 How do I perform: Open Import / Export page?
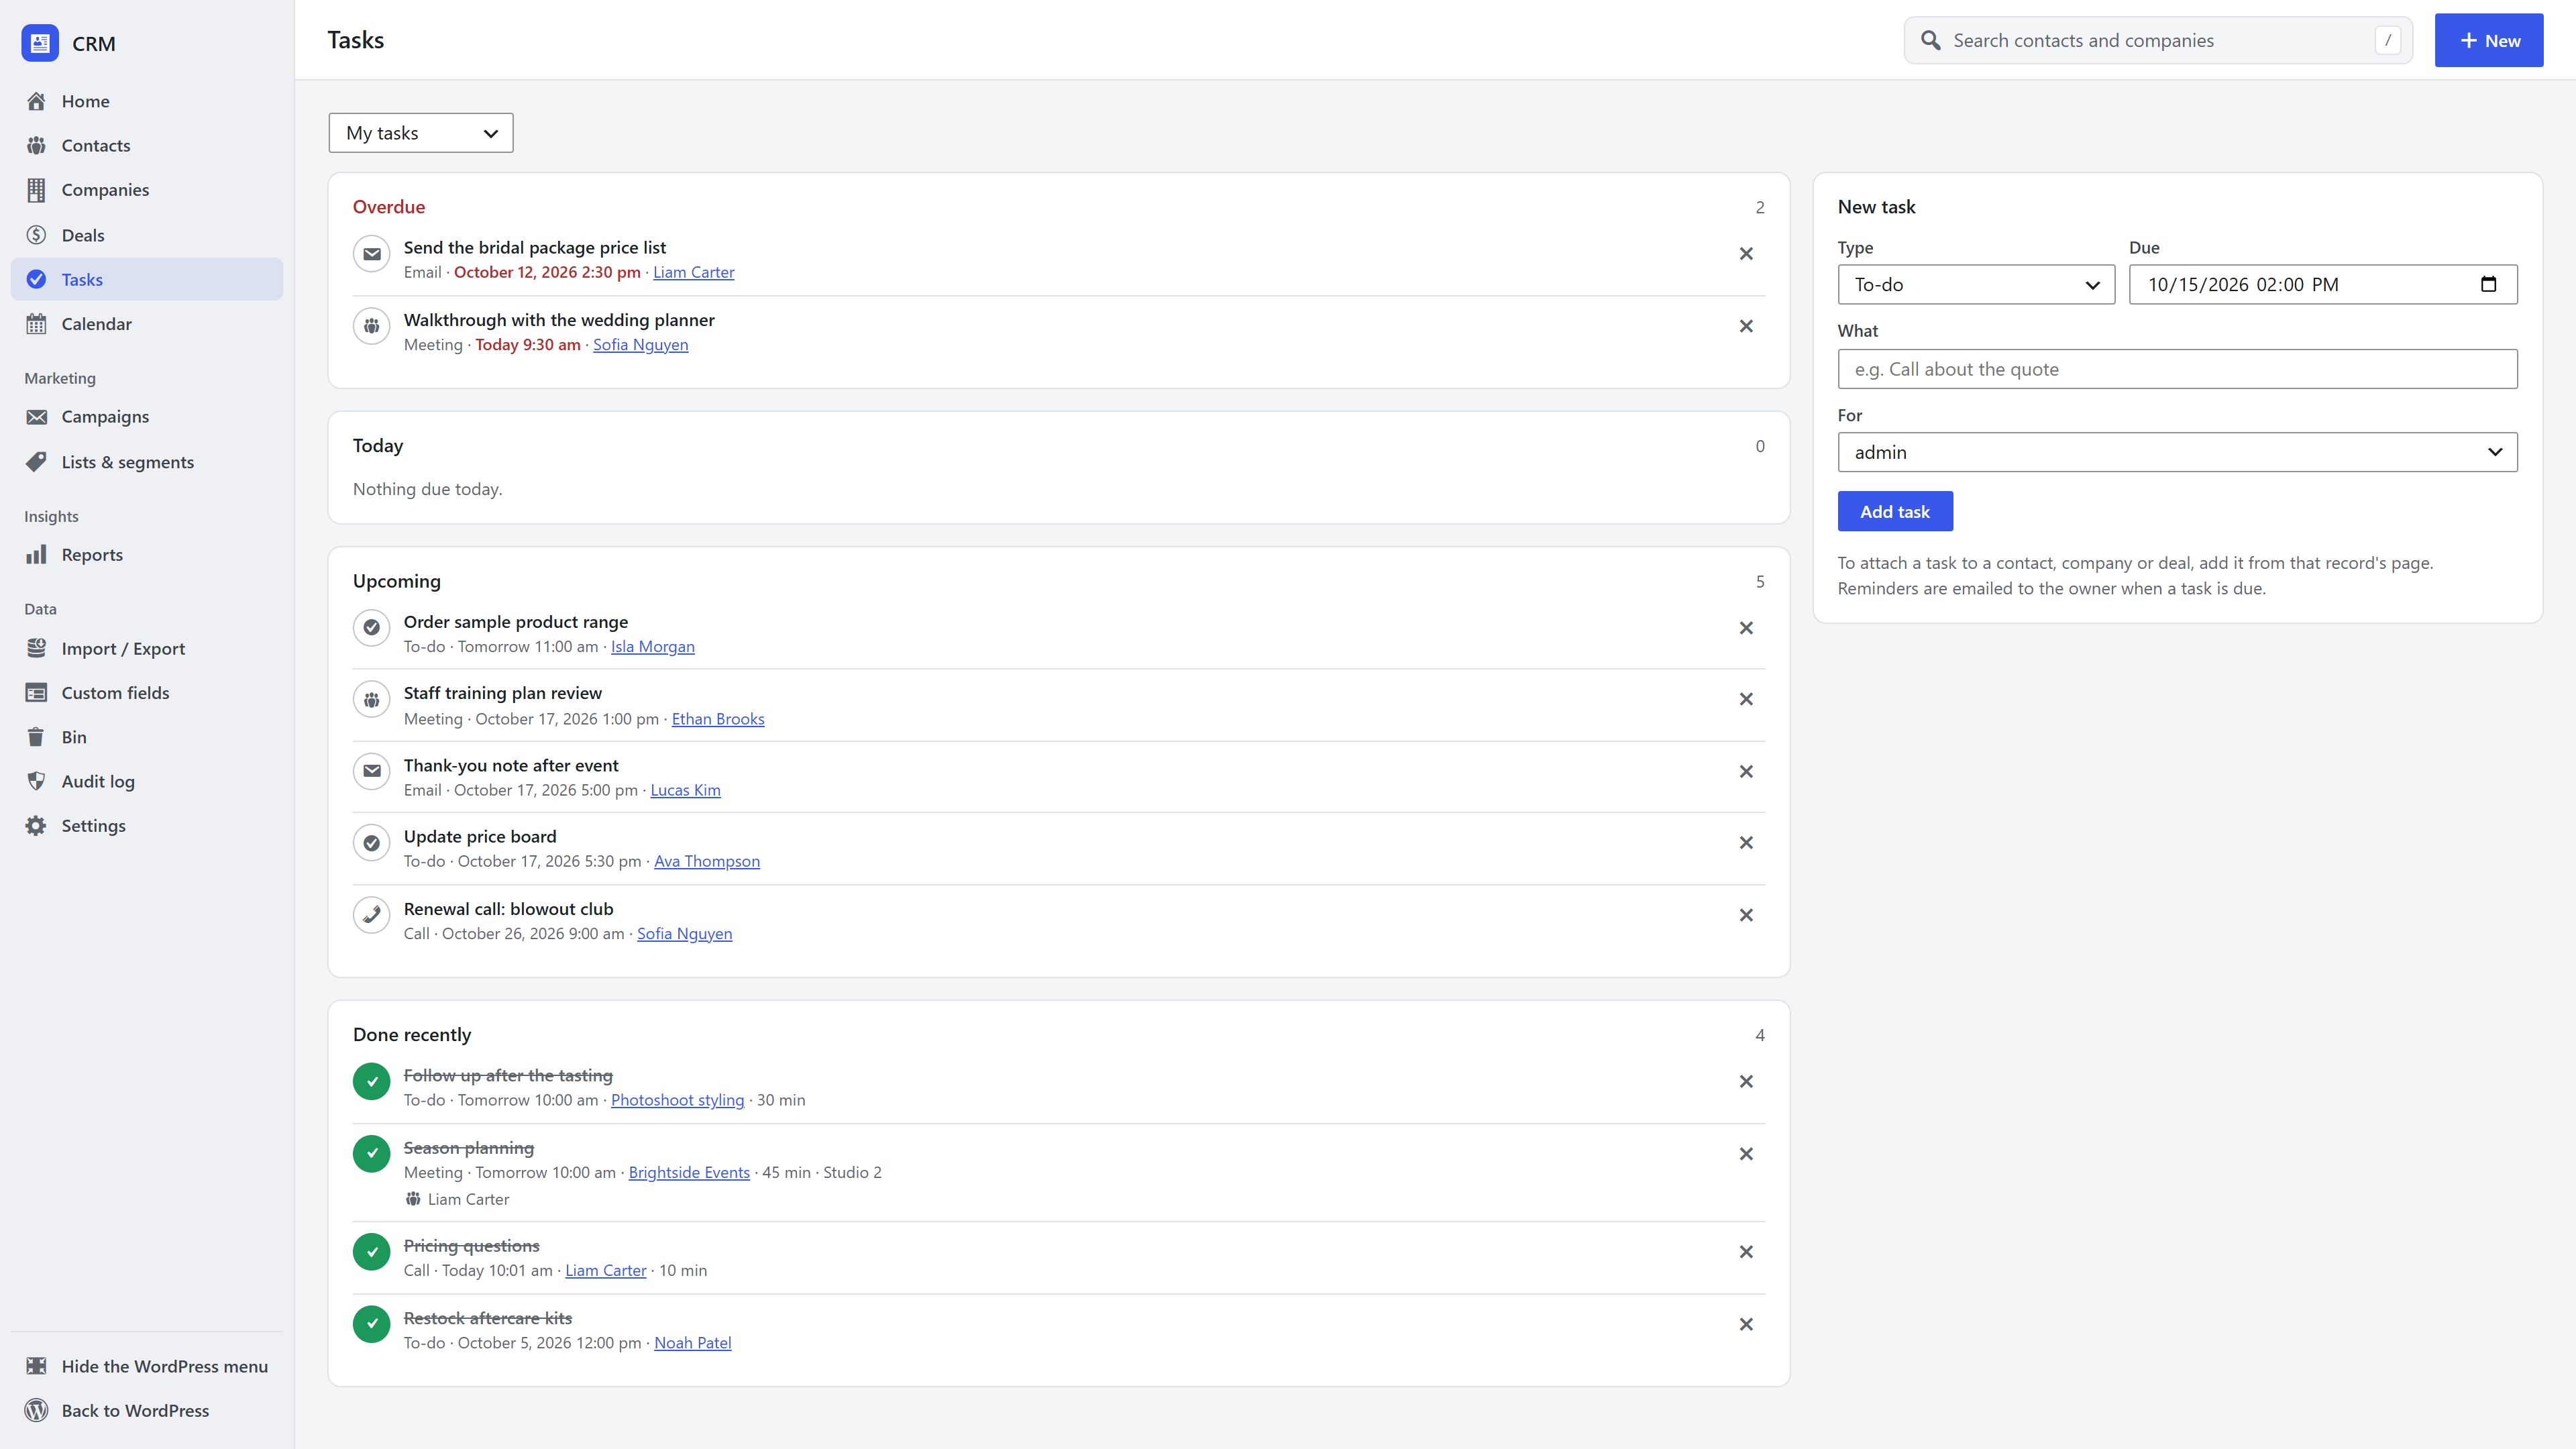[x=147, y=649]
